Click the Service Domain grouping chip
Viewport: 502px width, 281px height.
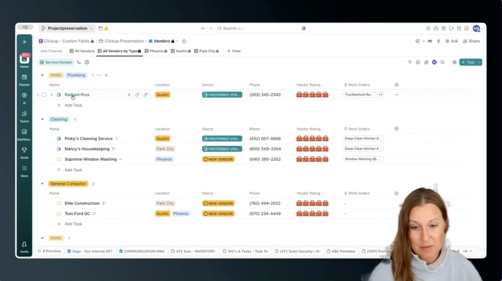tap(56, 62)
